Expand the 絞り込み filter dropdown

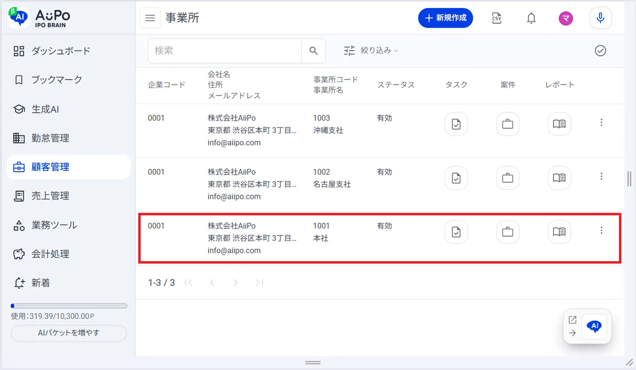coord(371,50)
